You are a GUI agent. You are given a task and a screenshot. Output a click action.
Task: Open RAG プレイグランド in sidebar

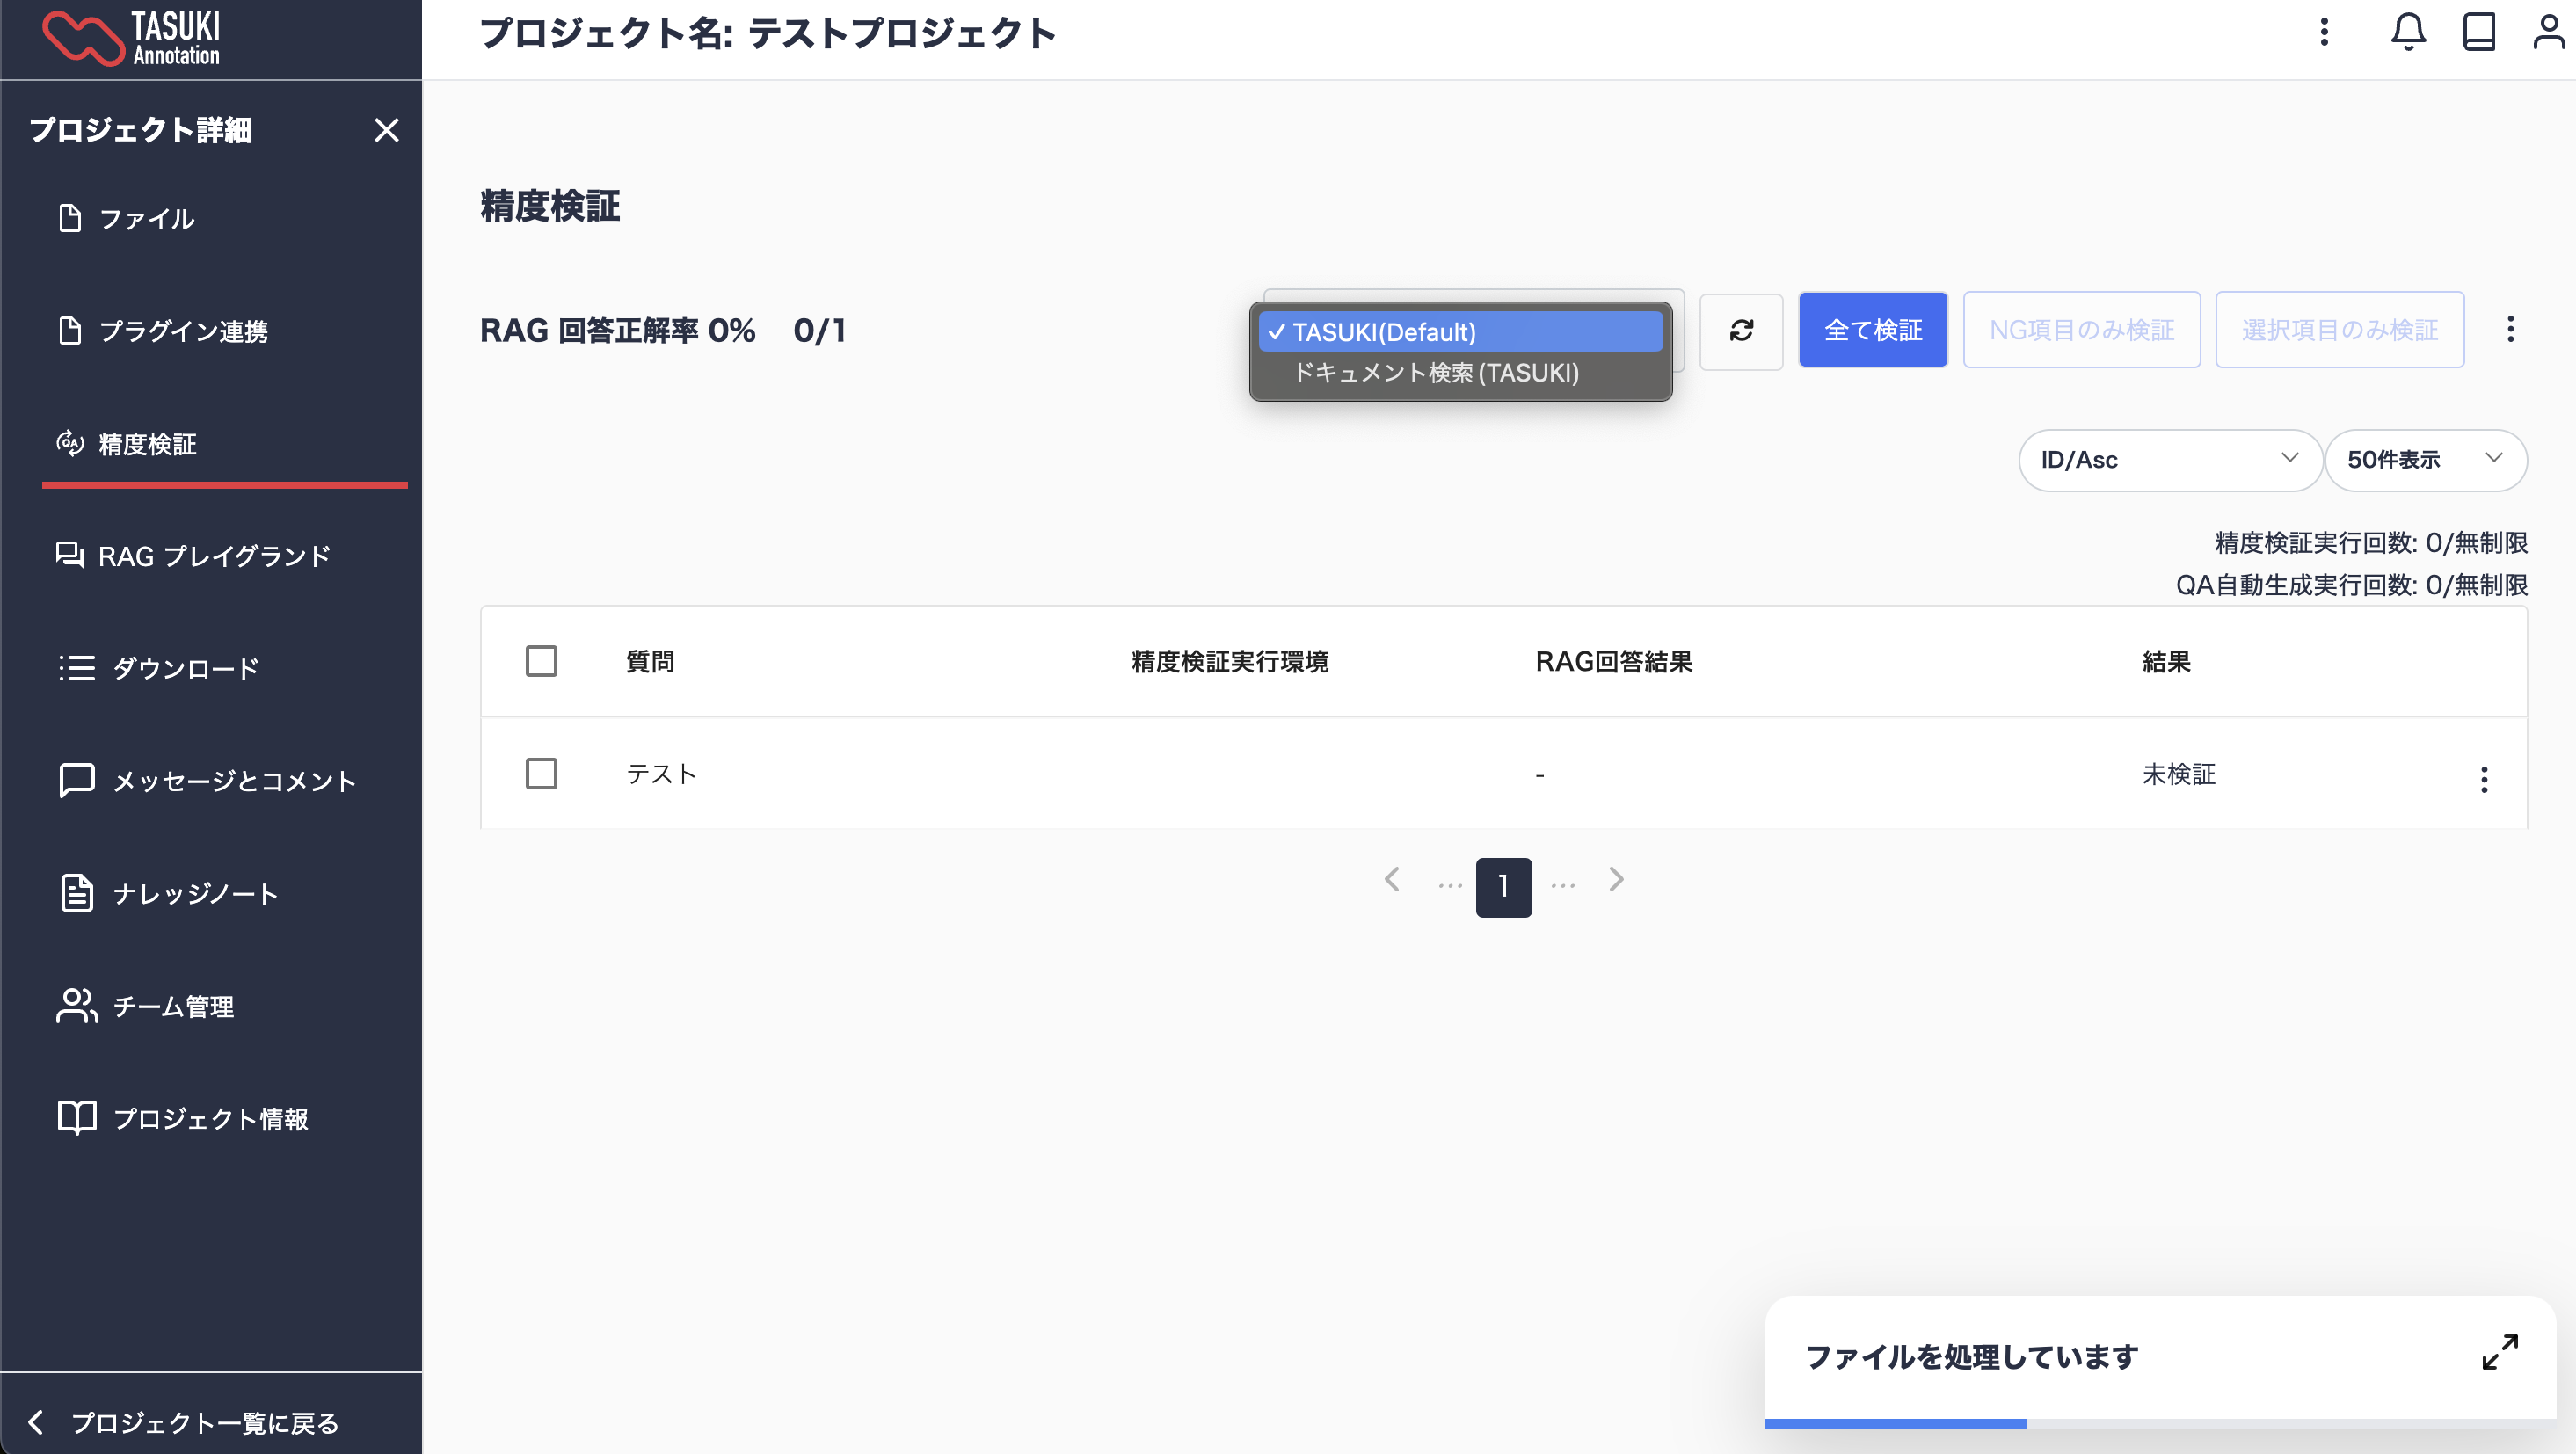(213, 556)
